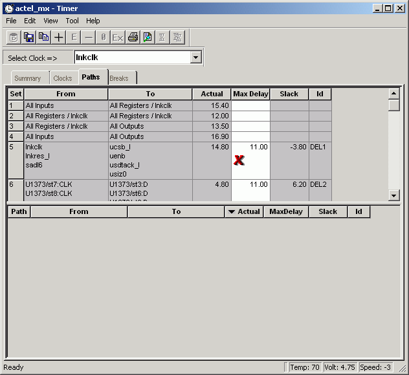Click the upper Slack column header
Viewport: 409px width, 375px height.
click(289, 94)
